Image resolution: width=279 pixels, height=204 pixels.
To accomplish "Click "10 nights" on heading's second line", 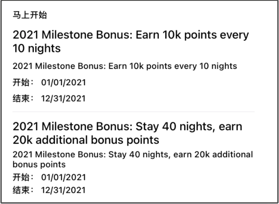I will pyautogui.click(x=36, y=48).
